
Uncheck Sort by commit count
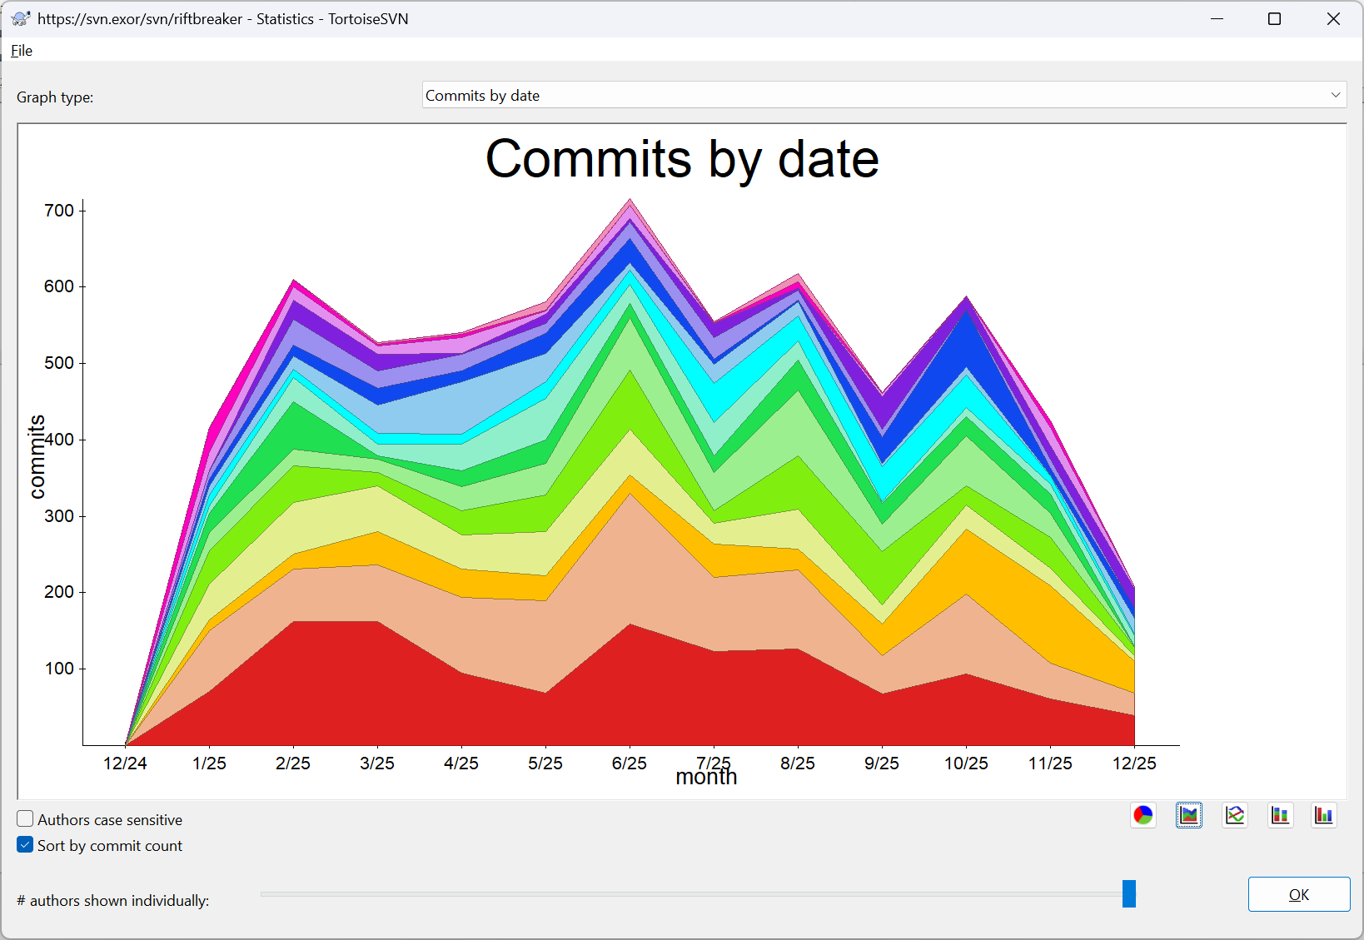click(26, 845)
